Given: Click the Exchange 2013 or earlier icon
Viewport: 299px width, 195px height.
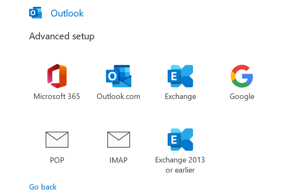Looking at the screenshot, I should click(180, 139).
